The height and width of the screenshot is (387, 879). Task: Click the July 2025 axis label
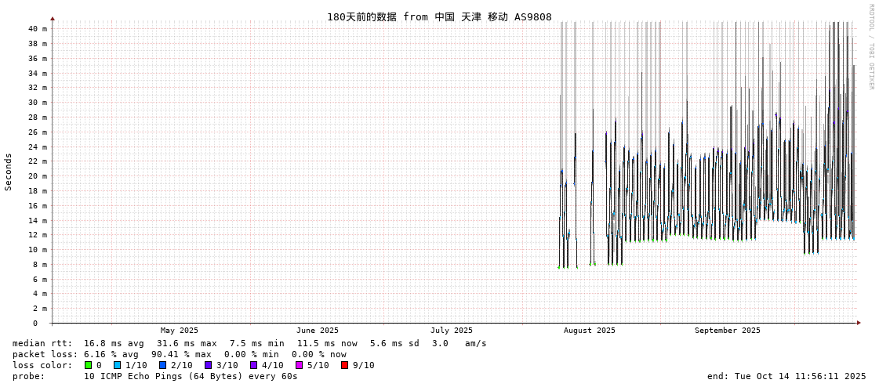(451, 331)
